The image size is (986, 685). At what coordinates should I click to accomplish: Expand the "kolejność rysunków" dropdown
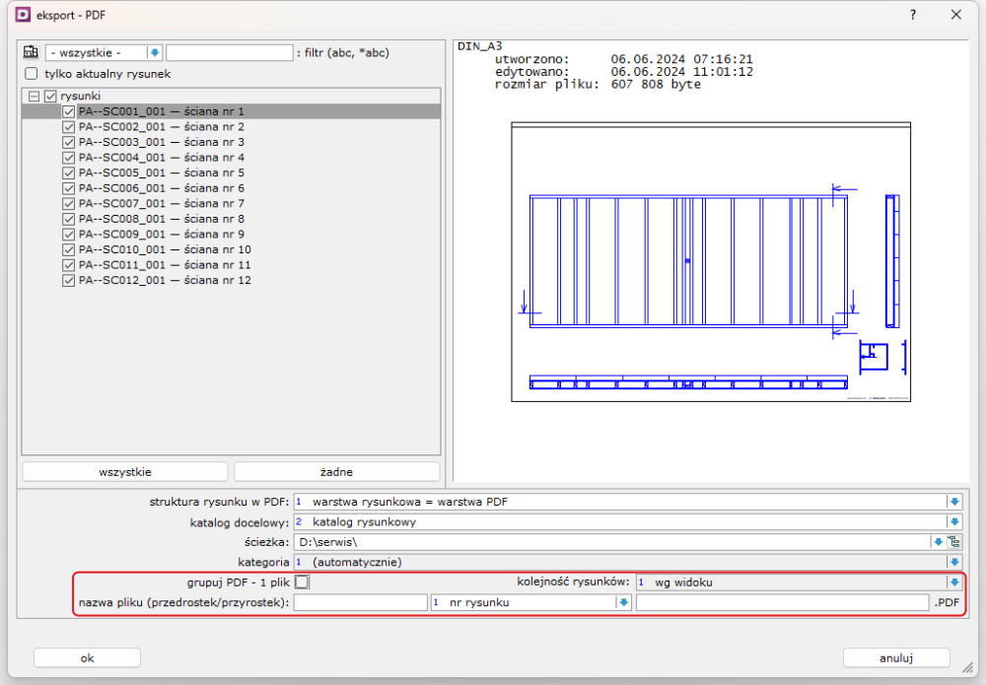(954, 582)
